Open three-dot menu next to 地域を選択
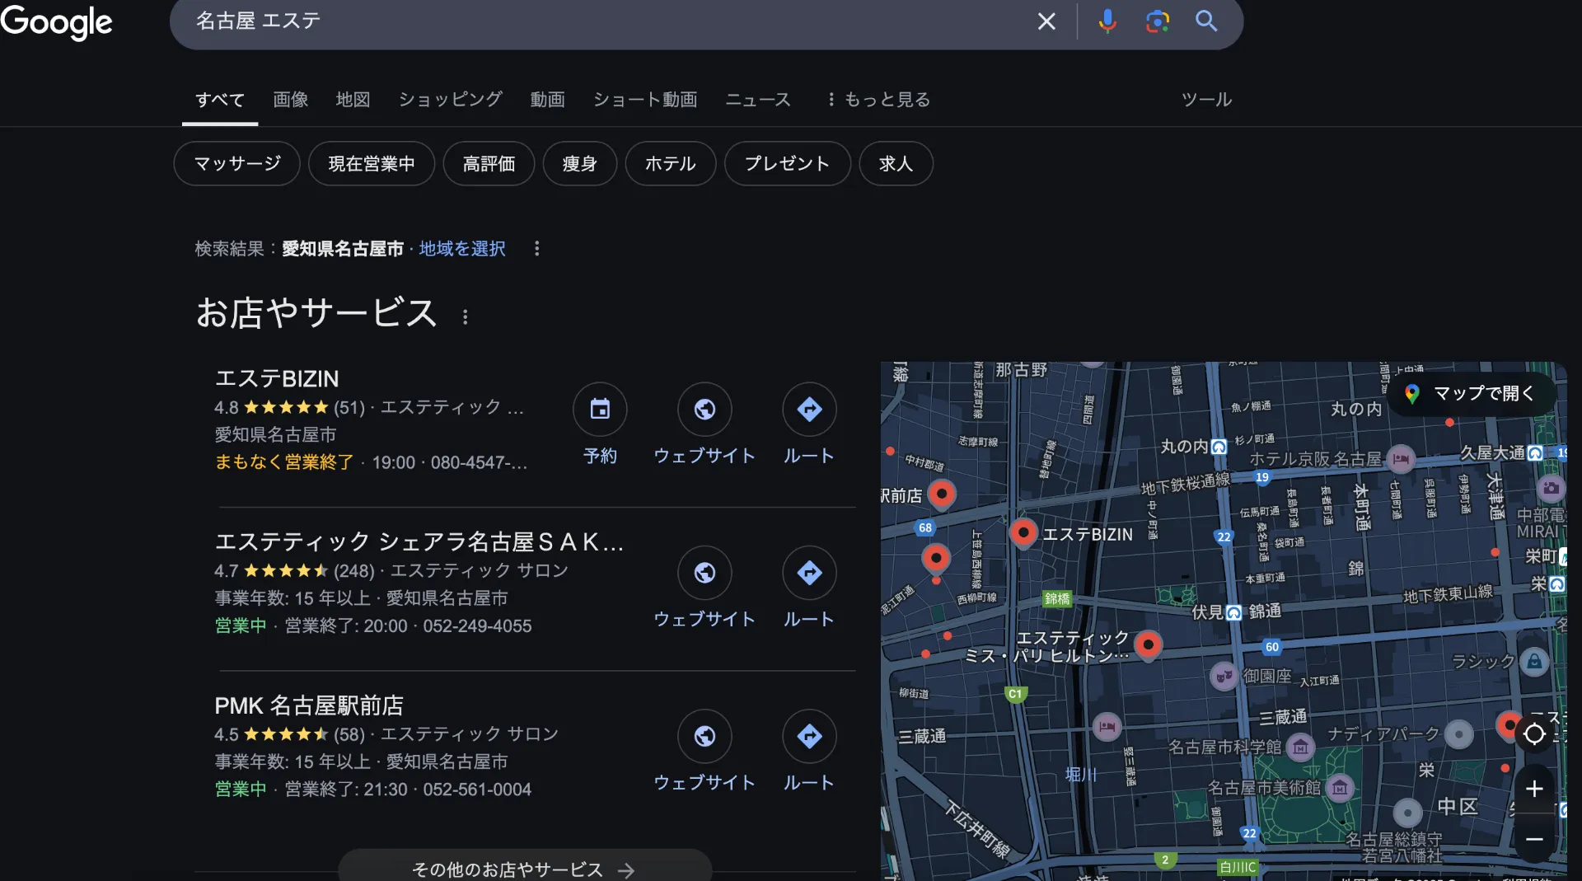This screenshot has width=1582, height=881. 537,249
